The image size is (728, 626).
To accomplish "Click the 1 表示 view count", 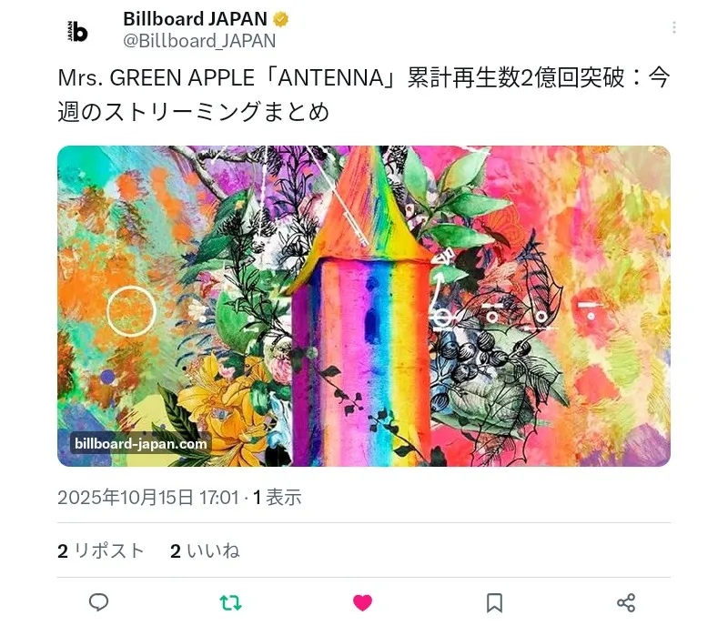I will [278, 498].
